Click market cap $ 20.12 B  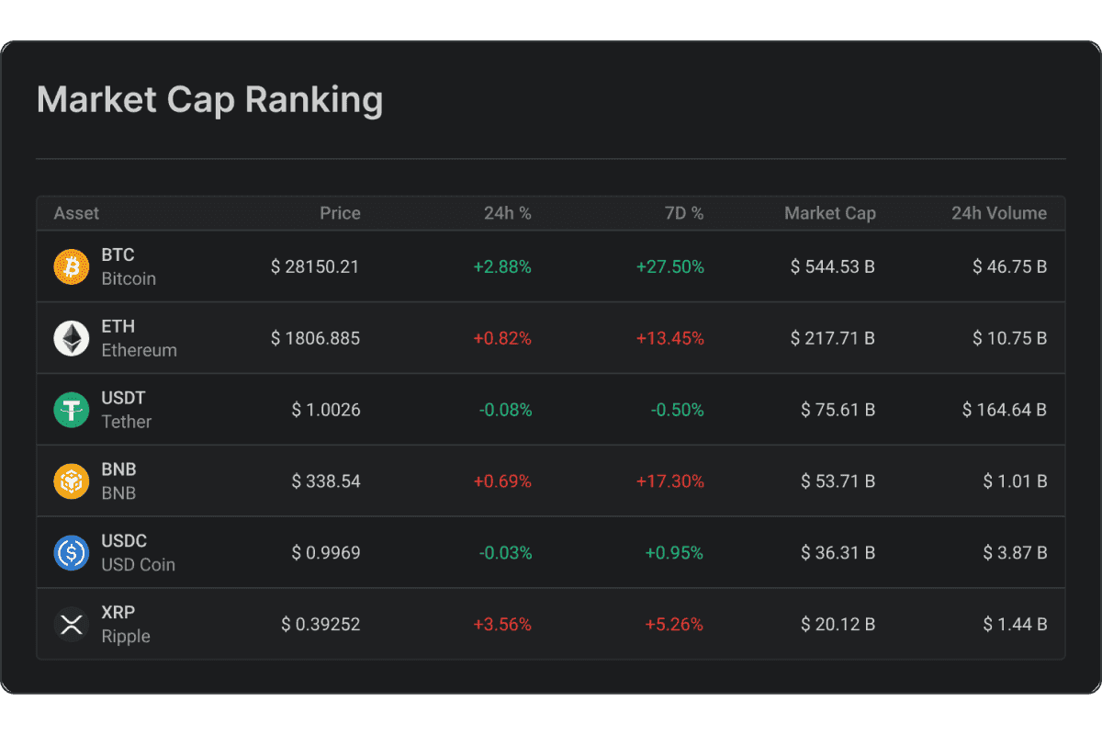click(838, 625)
